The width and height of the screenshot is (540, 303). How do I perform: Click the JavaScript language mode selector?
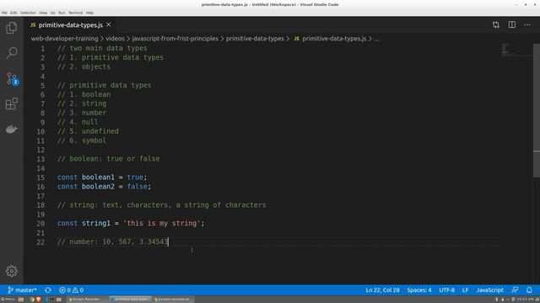point(489,290)
